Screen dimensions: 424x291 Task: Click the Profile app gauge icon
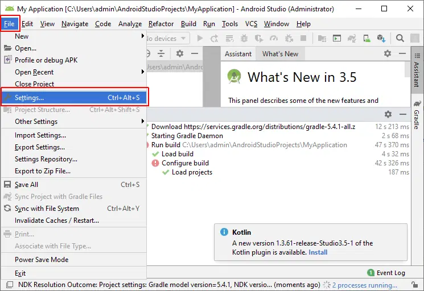(x=274, y=38)
